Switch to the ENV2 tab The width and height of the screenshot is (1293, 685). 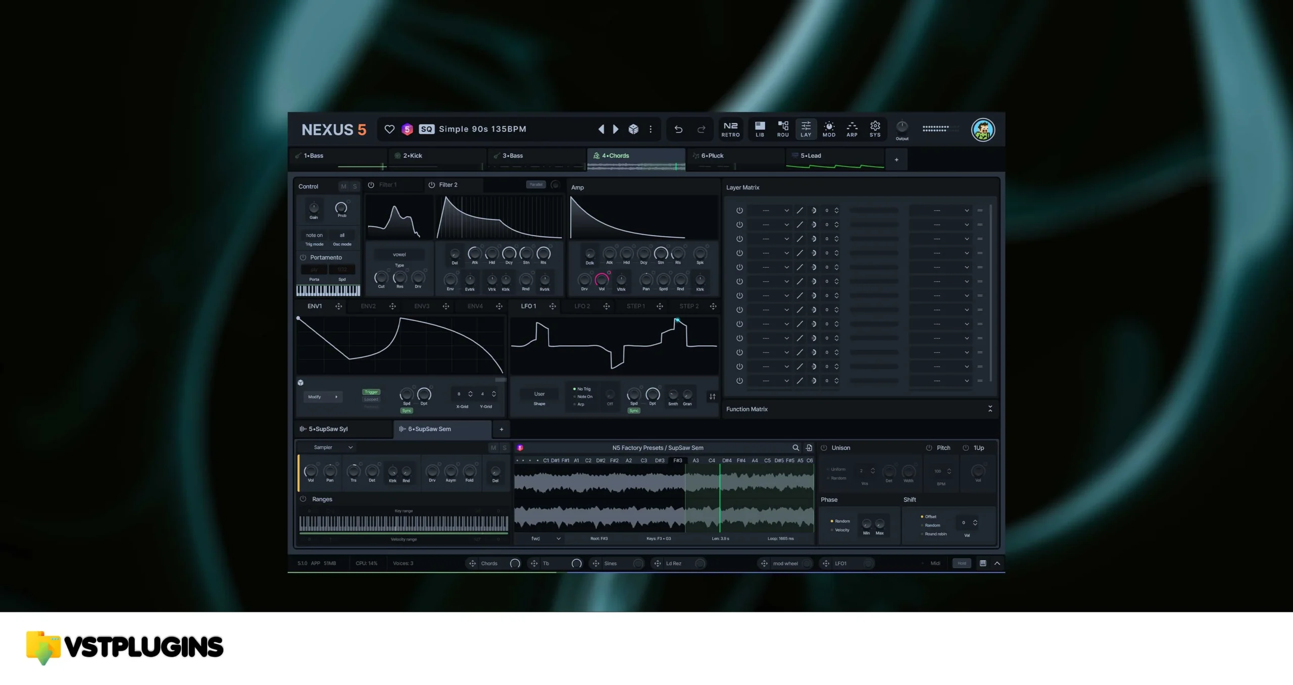click(368, 306)
